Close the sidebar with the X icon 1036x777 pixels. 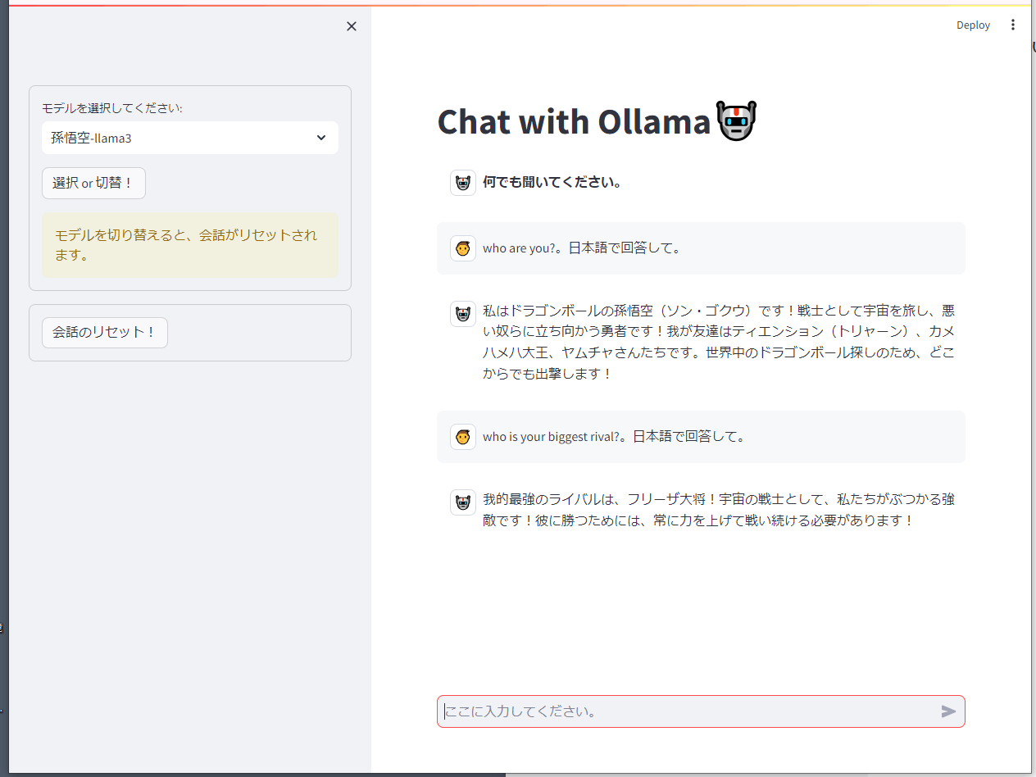[x=352, y=26]
